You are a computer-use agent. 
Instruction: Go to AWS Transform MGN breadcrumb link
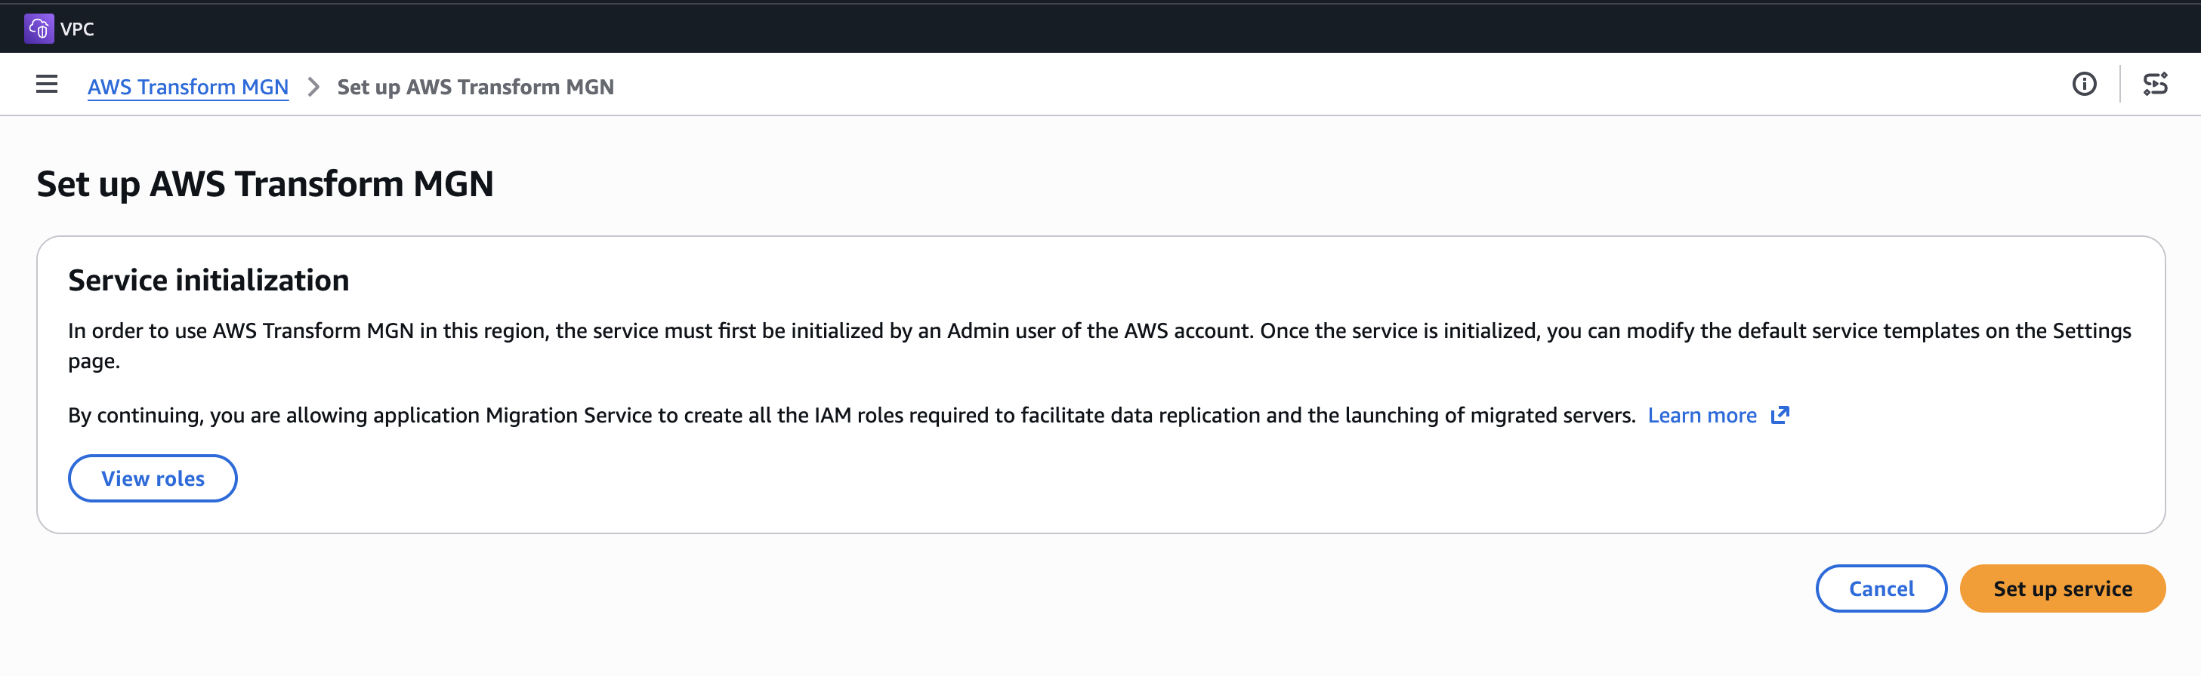tap(188, 87)
